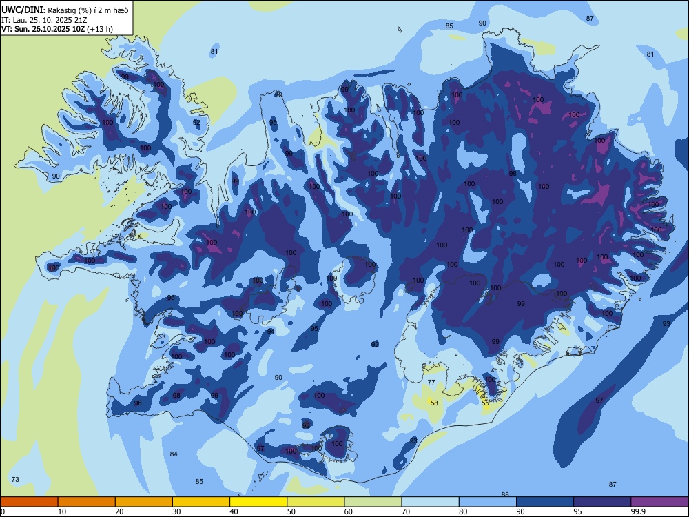This screenshot has width=689, height=517.
Task: Click the legend tick label 60
Action: [349, 511]
